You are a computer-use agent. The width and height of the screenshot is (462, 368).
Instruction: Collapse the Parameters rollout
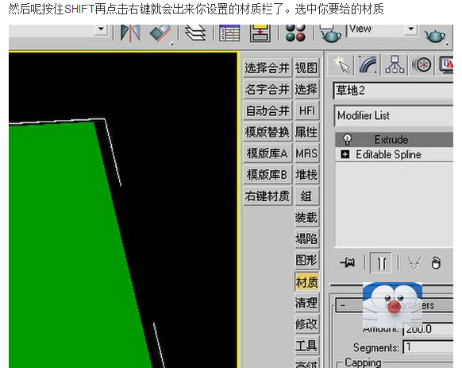395,305
